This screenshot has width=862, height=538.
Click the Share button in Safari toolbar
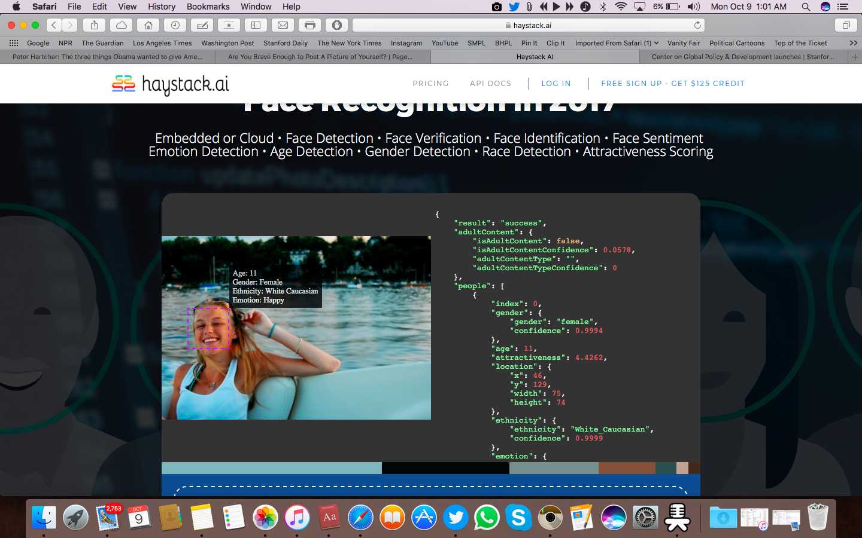pyautogui.click(x=94, y=25)
